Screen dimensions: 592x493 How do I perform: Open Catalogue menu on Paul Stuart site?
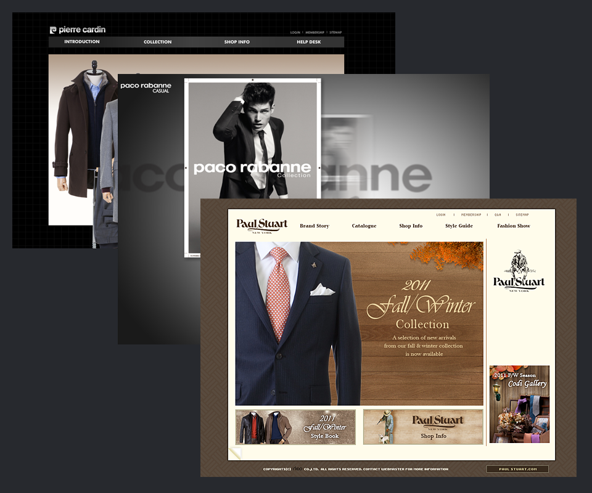(364, 226)
